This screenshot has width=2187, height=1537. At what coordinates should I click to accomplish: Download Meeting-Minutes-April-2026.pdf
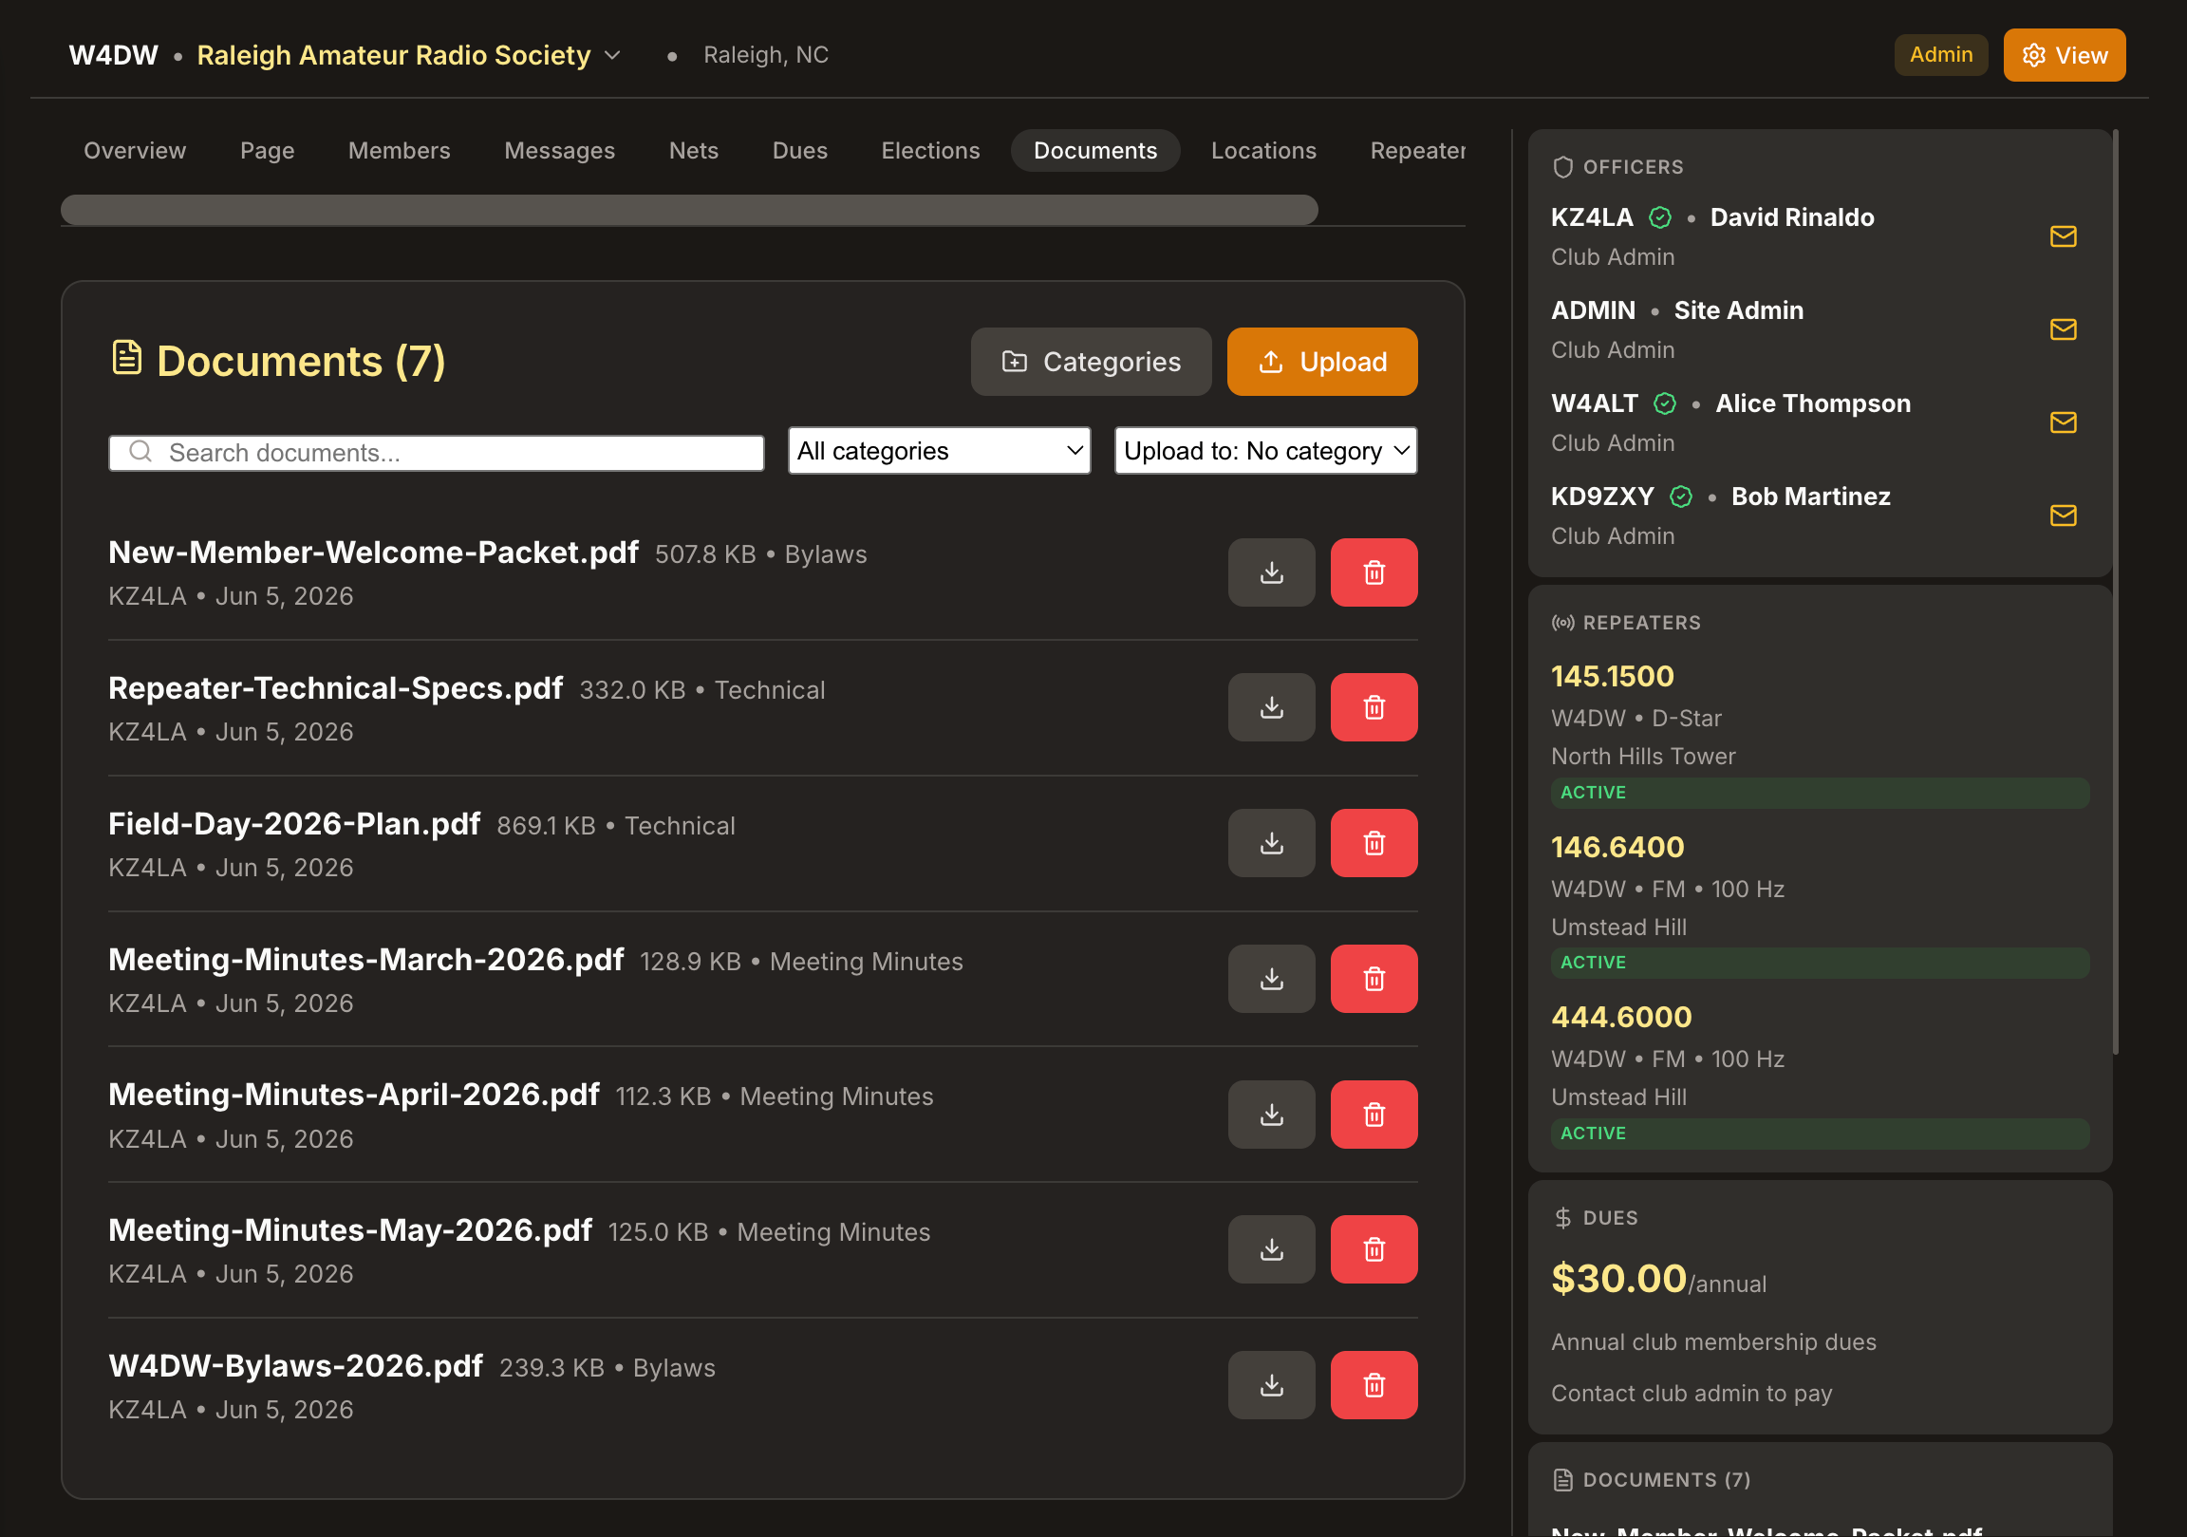pos(1271,1114)
